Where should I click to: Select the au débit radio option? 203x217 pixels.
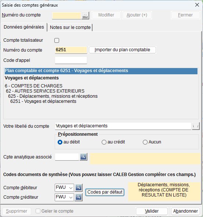(x=60, y=142)
